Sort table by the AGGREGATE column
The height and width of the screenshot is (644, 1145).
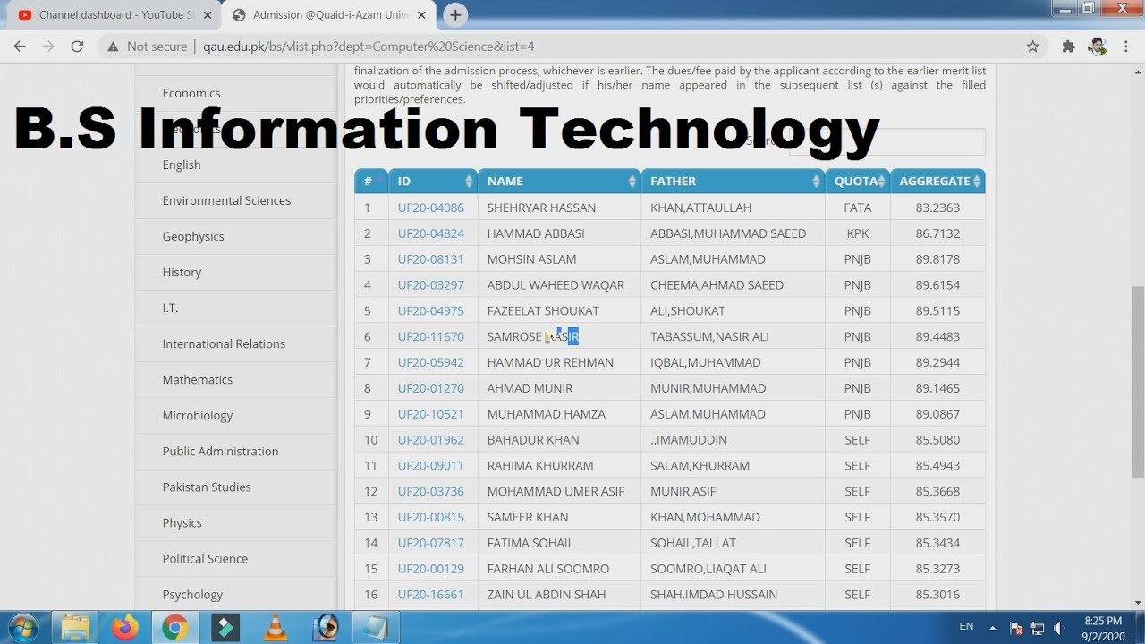938,181
